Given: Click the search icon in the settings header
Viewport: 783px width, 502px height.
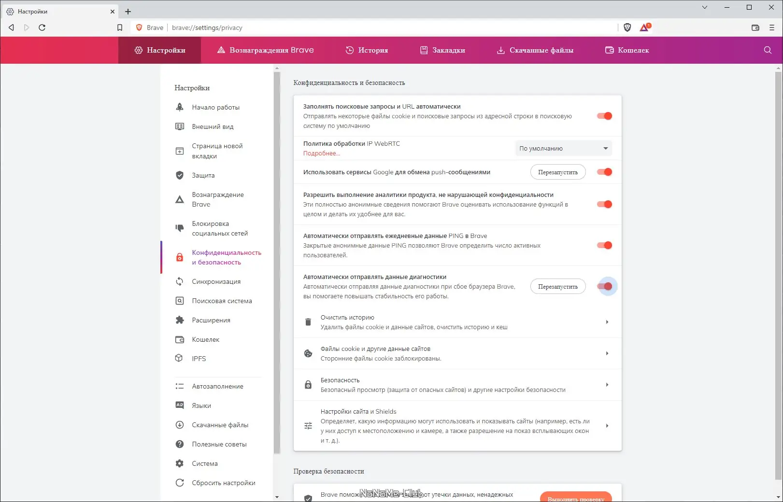Looking at the screenshot, I should (x=768, y=50).
